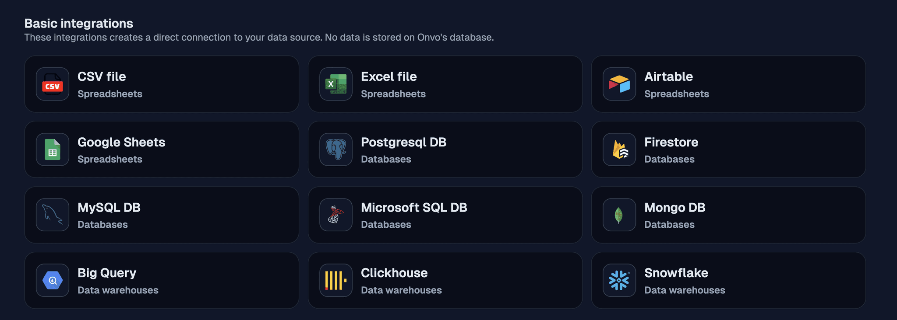Pick the MongoDB leaf icon

tap(619, 215)
